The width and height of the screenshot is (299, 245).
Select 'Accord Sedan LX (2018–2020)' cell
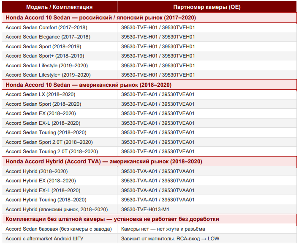tap(59, 94)
